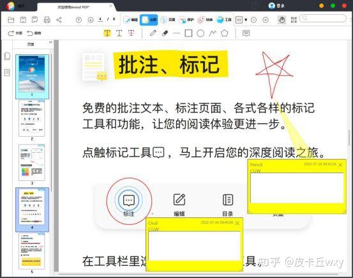Viewport: 353px width, 278px height.
Task: Switch to the 保护 (Protect) tab
Action: [186, 20]
